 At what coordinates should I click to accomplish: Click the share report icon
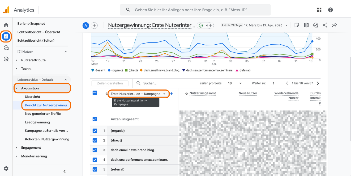tap(325, 25)
